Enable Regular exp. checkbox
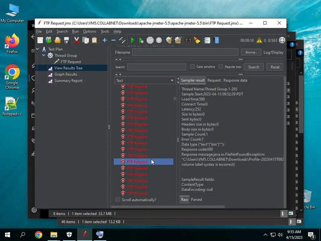Image resolution: width=321 pixels, height=241 pixels. coord(220,67)
